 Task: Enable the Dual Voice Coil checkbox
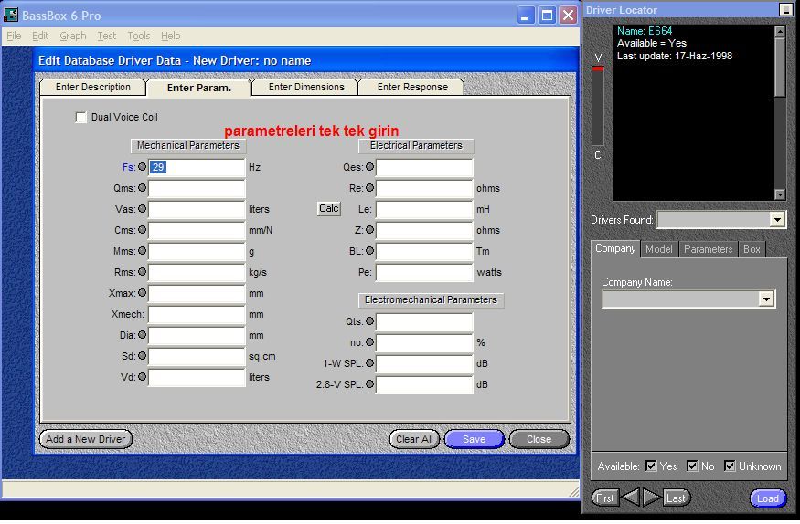coord(81,118)
